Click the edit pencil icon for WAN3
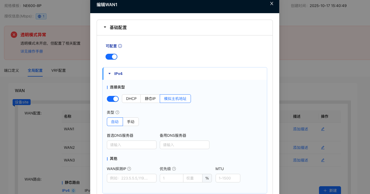370x194 pixels. 323,160
